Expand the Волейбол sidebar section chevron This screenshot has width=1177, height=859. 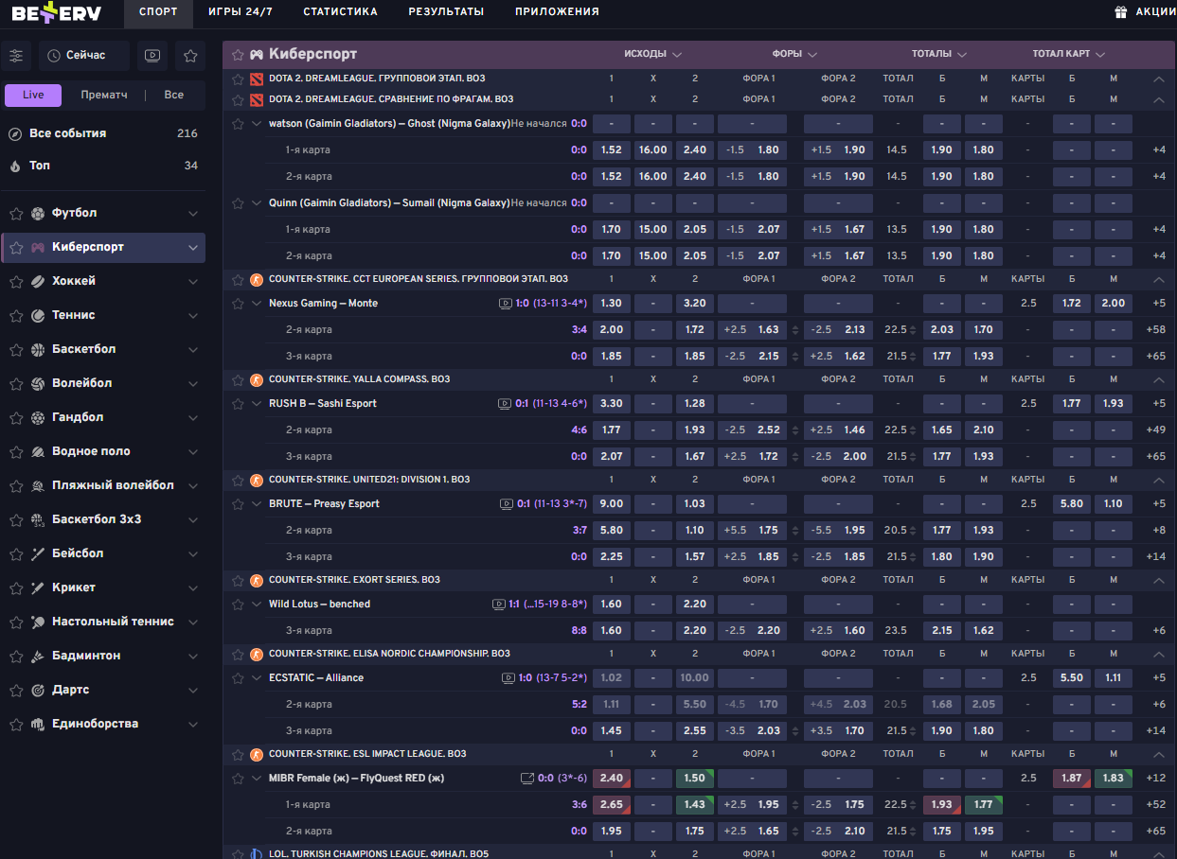click(193, 383)
